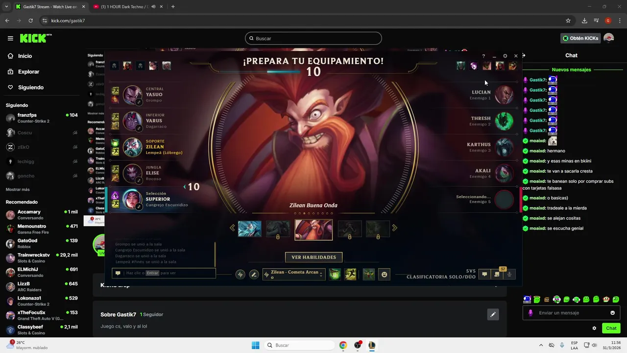Screen dimensions: 627x353
Task: Click the League of Legends taskbar icon
Action: point(372,345)
